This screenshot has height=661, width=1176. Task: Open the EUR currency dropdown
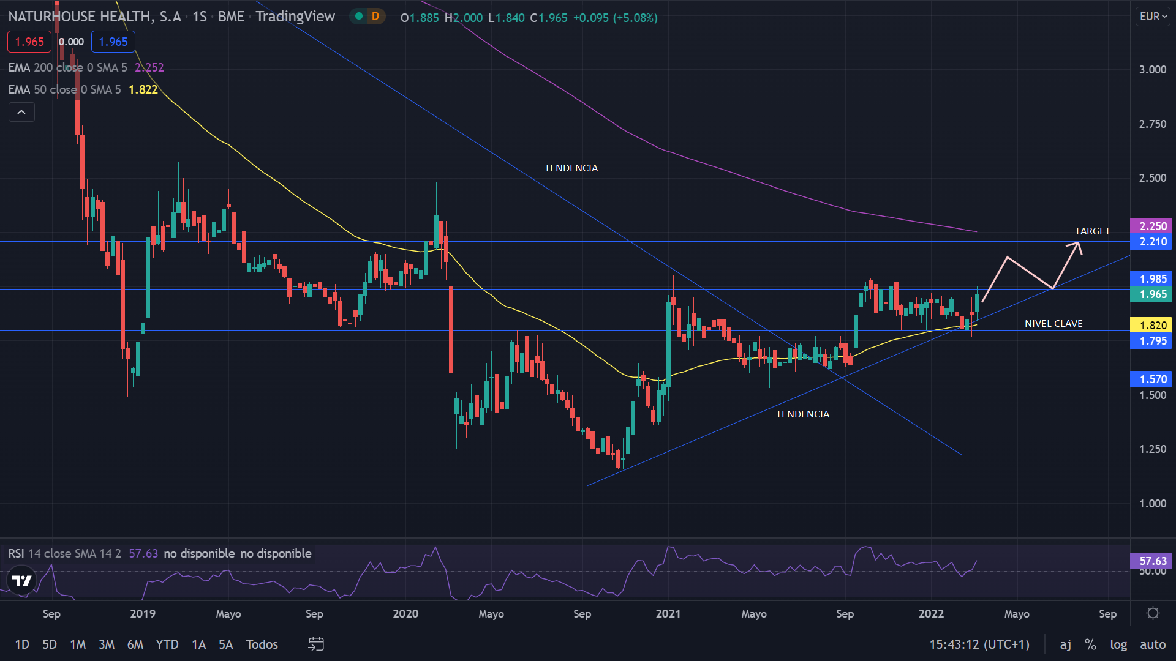tap(1153, 17)
